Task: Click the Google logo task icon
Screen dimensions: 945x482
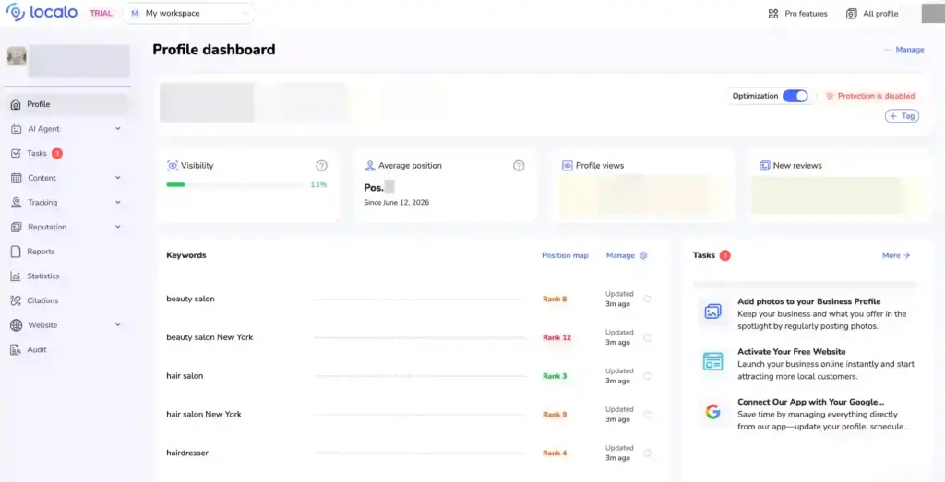Action: pos(713,412)
